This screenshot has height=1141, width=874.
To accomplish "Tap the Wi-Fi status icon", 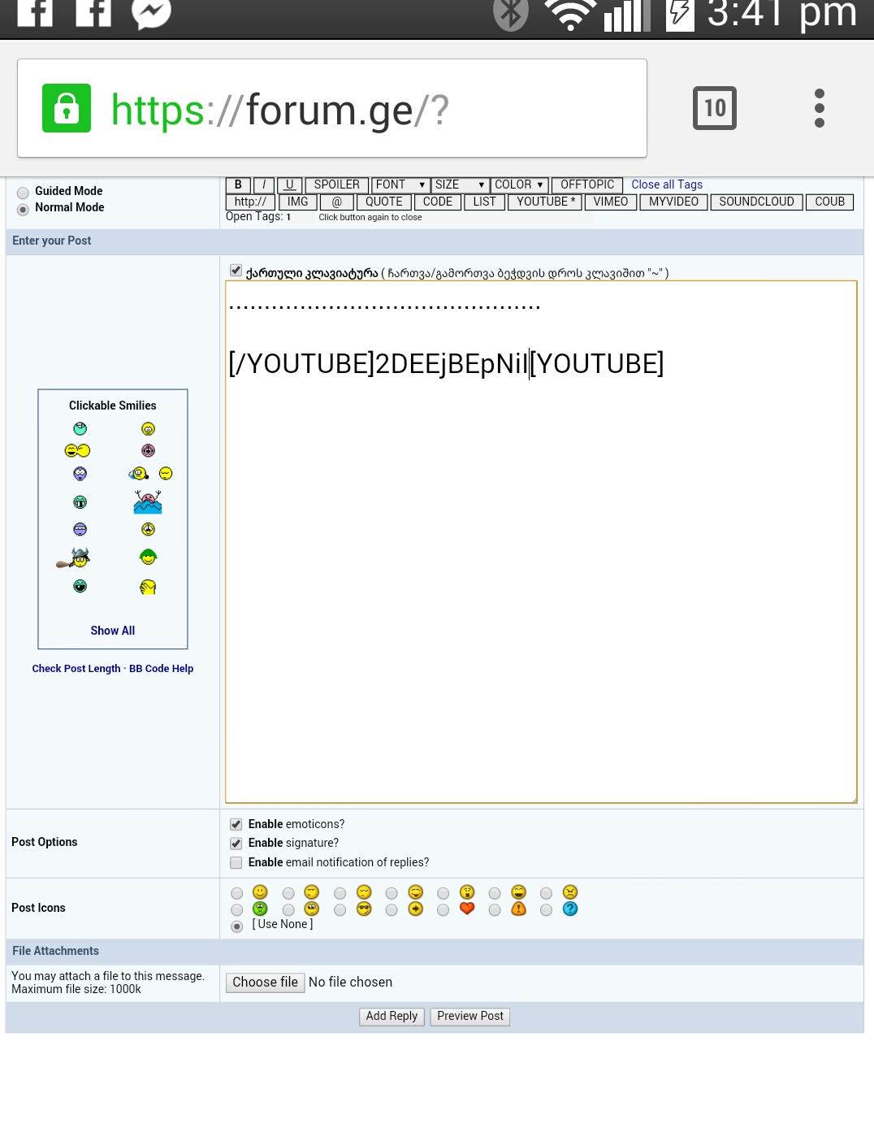I will point(570,14).
